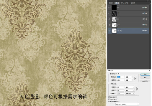Click the Ctrl+3 shortcut text in channel 0 row

pos(145,7)
